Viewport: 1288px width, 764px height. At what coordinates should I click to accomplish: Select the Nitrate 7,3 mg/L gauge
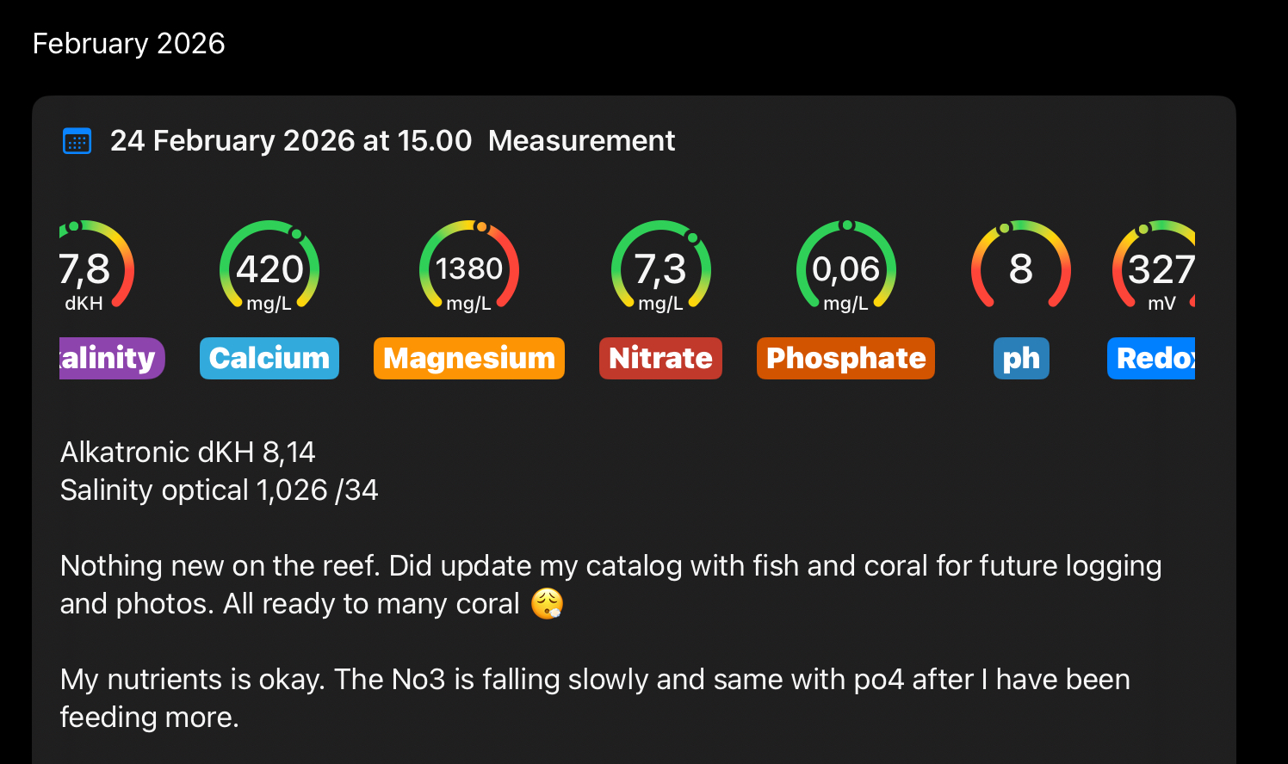point(660,268)
